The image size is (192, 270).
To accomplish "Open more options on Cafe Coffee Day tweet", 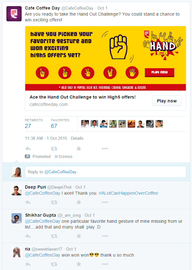I will click(105, 148).
